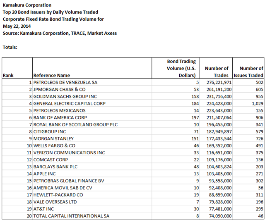Click the value '276,221,971' in Venezuela row

(219, 82)
